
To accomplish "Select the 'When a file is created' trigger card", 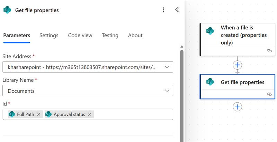I will pyautogui.click(x=238, y=40).
